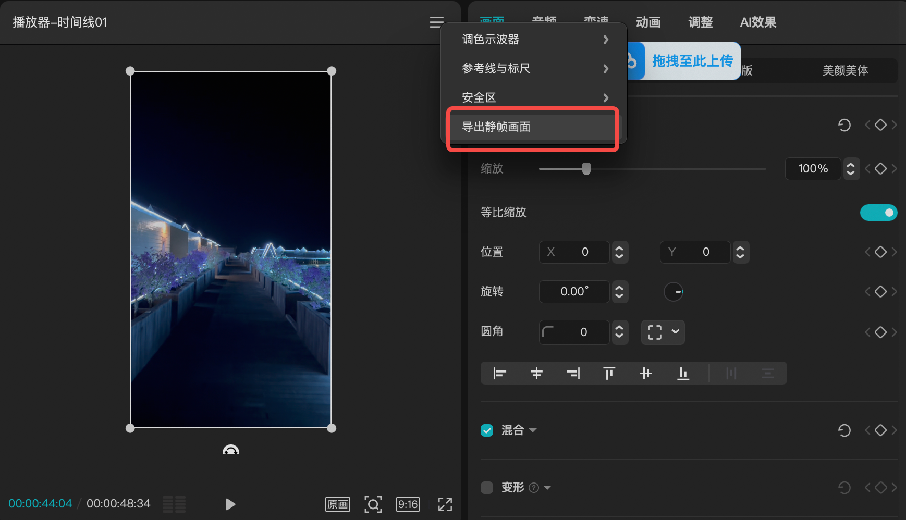
Task: Click the align bottom icon
Action: [683, 374]
